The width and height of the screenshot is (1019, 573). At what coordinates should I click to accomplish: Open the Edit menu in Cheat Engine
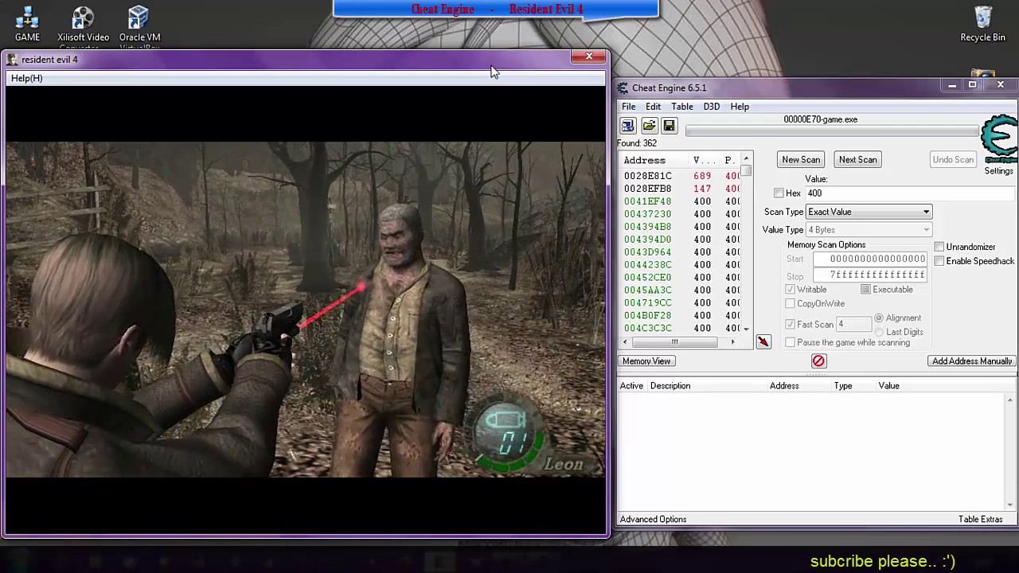[653, 107]
